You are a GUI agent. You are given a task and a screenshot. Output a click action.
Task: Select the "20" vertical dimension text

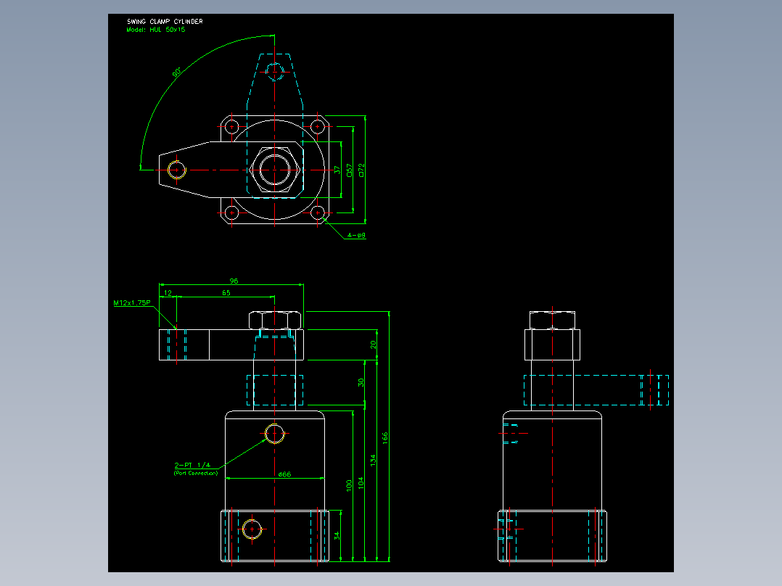(373, 344)
